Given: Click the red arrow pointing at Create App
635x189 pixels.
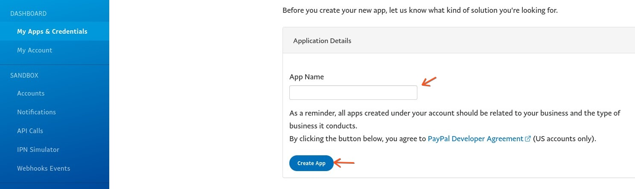Looking at the screenshot, I should pyautogui.click(x=344, y=163).
